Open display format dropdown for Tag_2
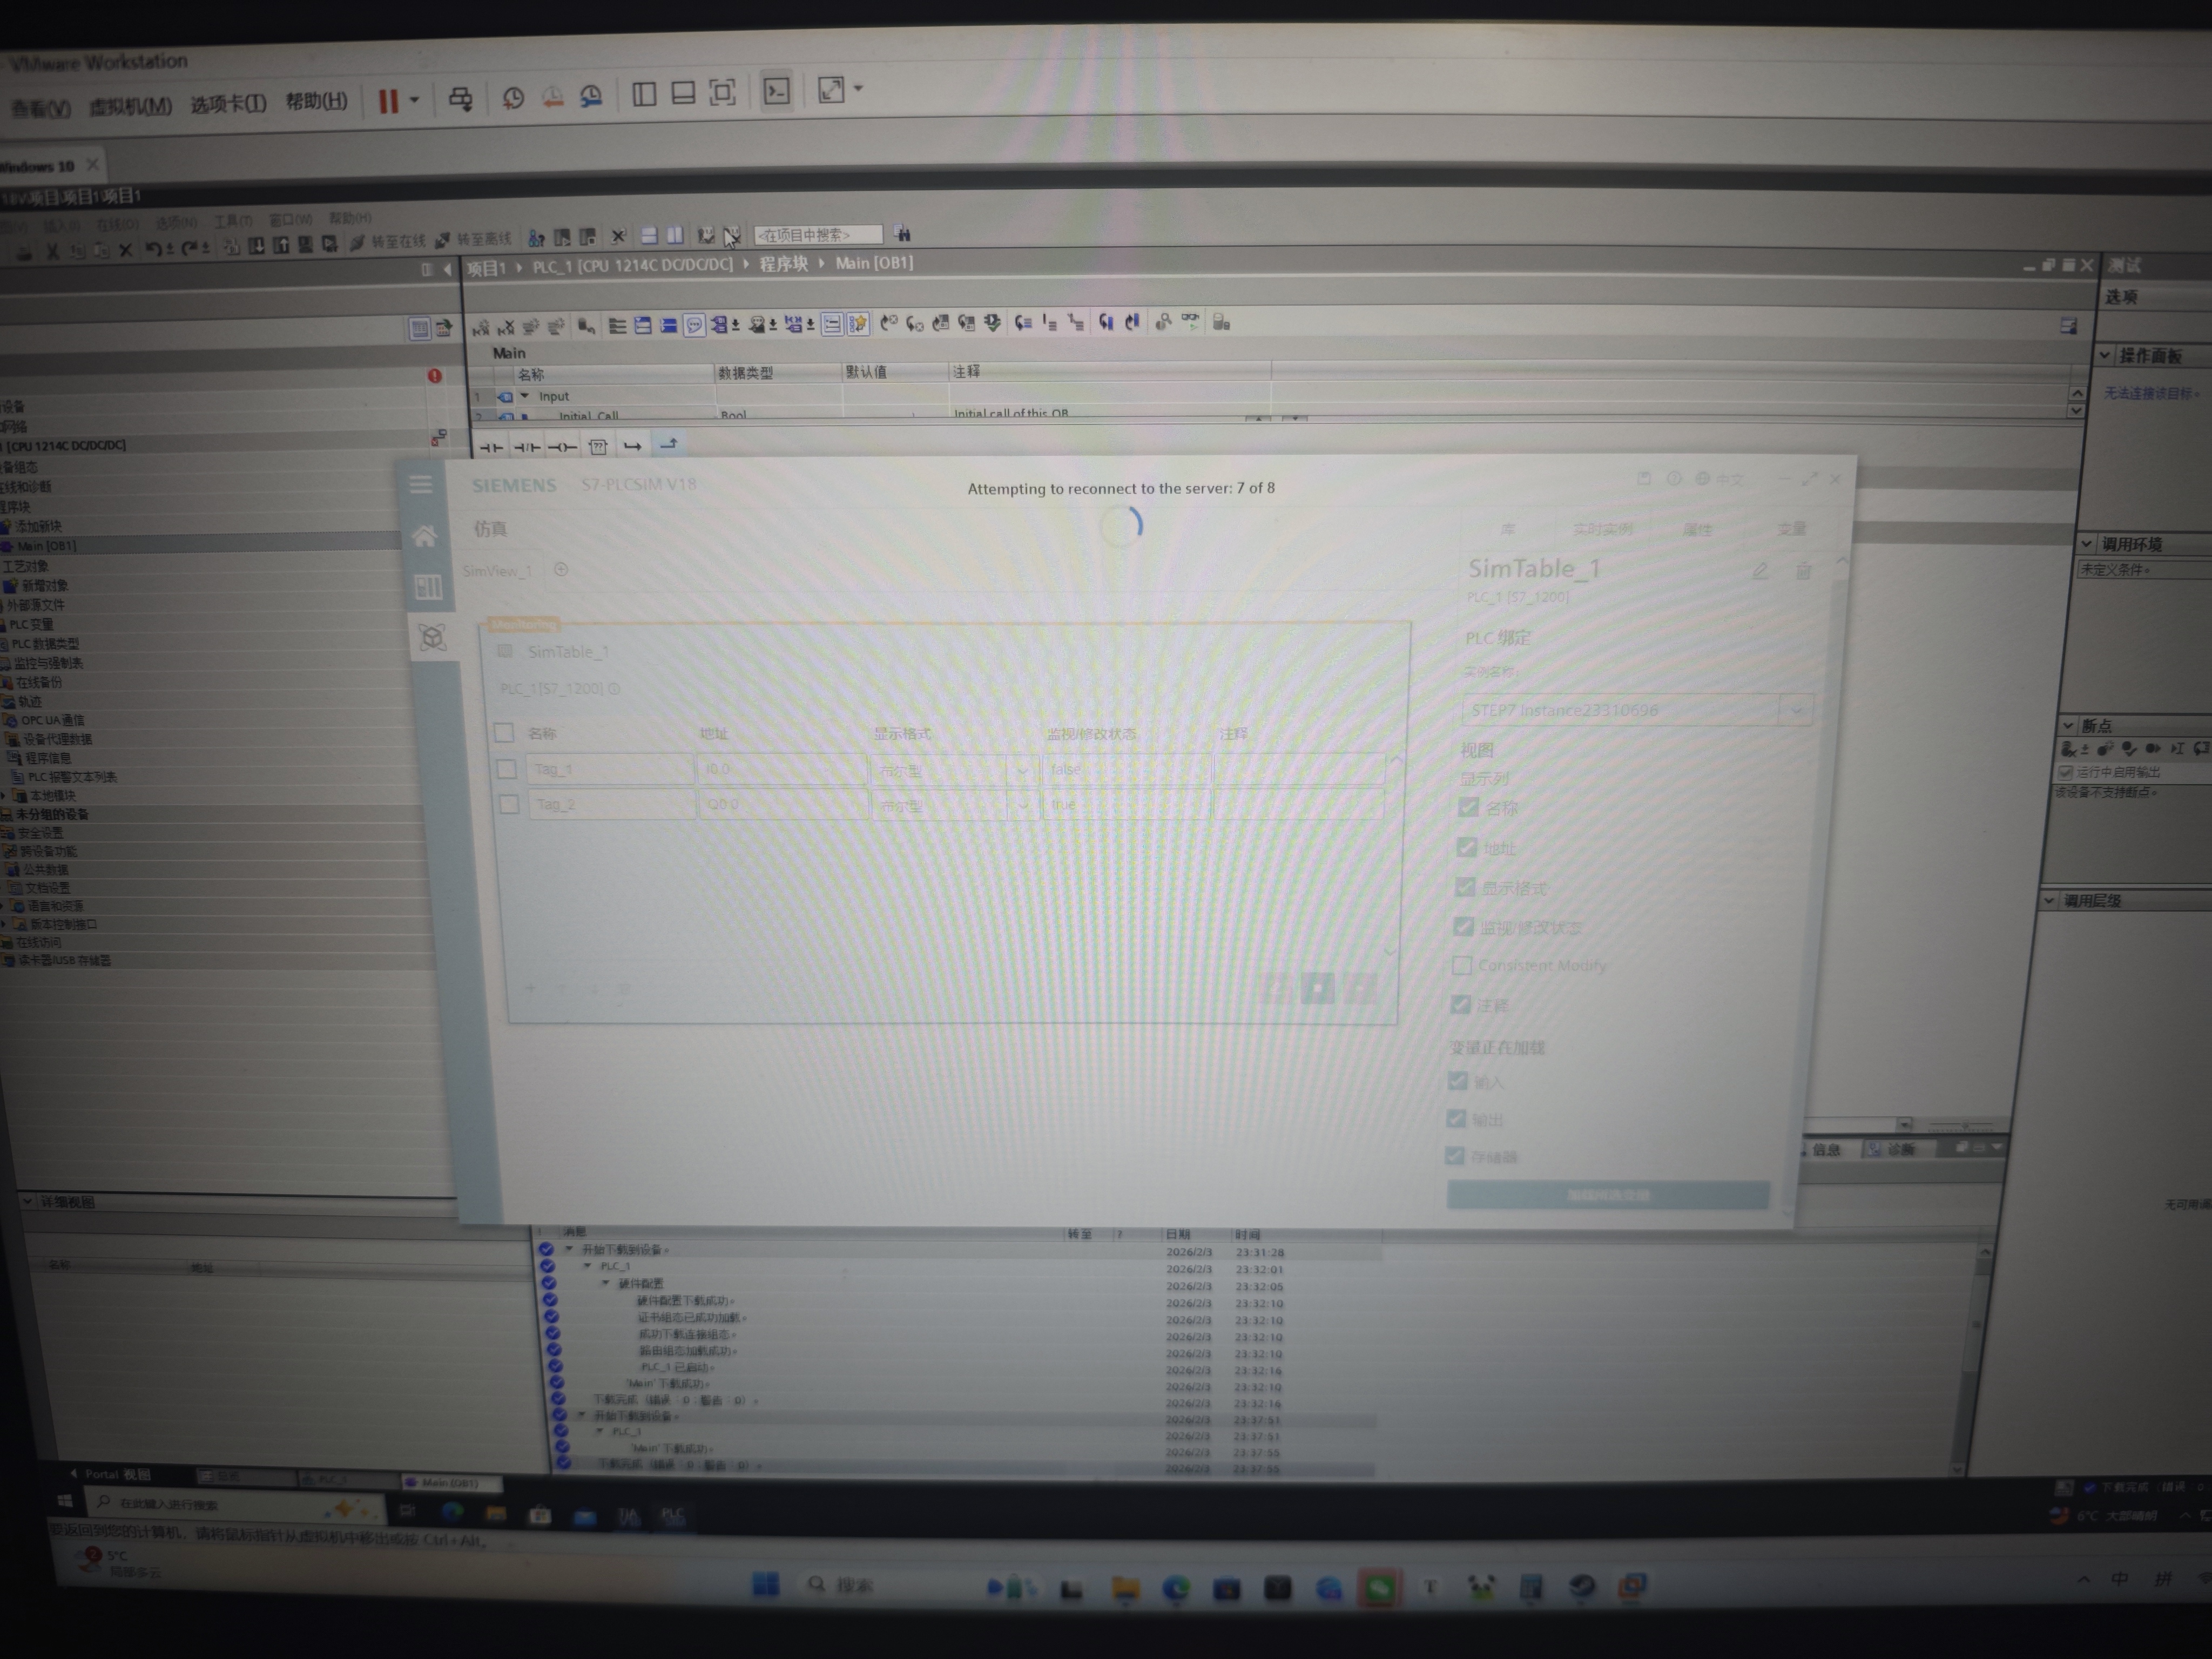 tap(1023, 805)
